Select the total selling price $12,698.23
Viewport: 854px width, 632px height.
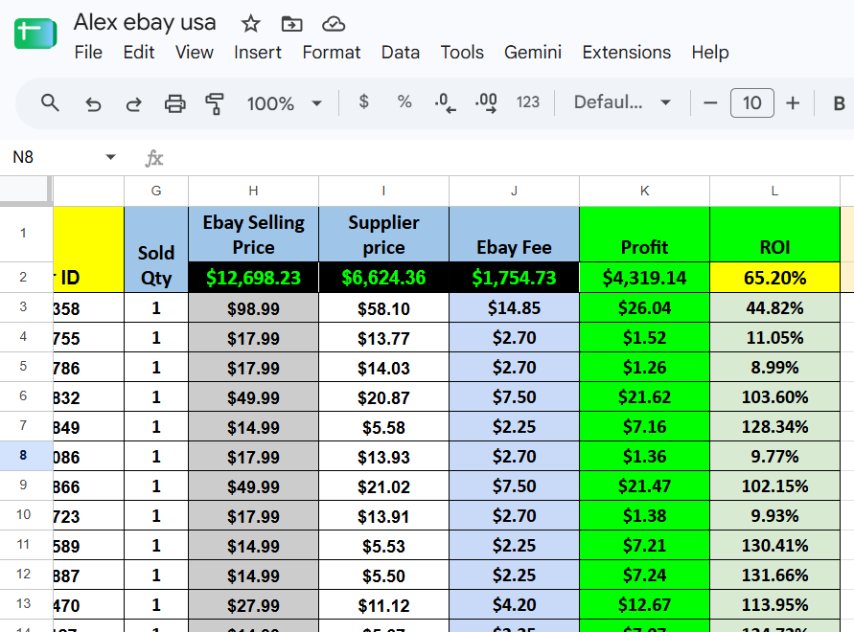point(253,278)
